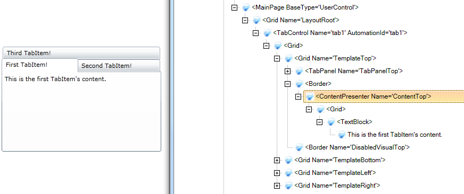Collapse the TemplateTop Grid node
The width and height of the screenshot is (464, 194).
(277, 58)
